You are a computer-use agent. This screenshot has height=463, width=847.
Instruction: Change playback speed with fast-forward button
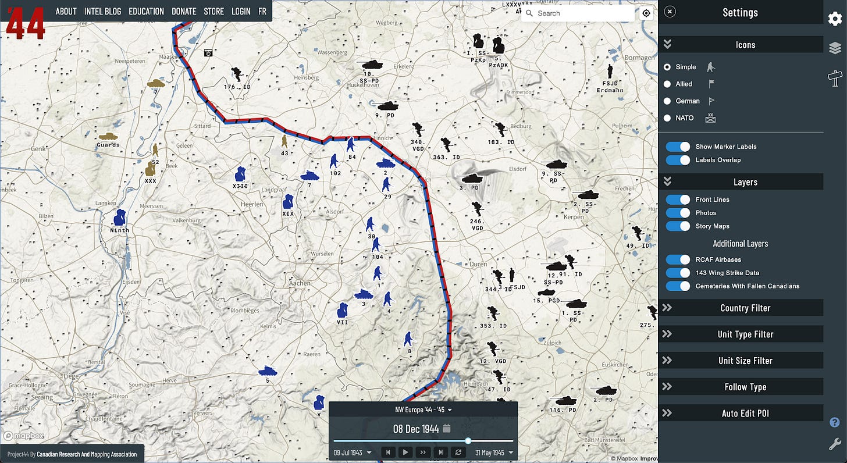(423, 452)
